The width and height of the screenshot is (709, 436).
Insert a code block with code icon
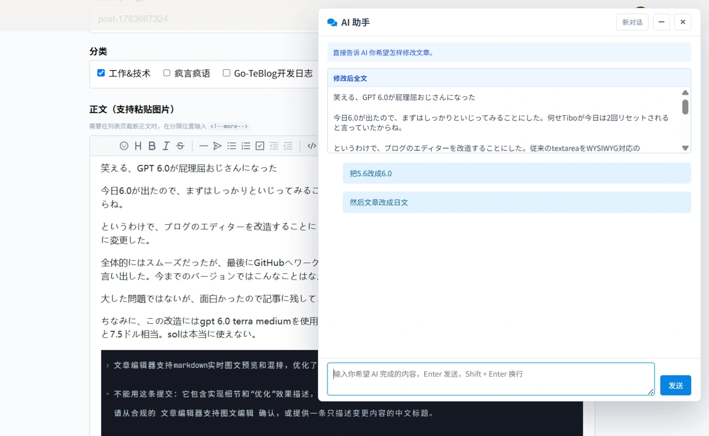(x=312, y=146)
